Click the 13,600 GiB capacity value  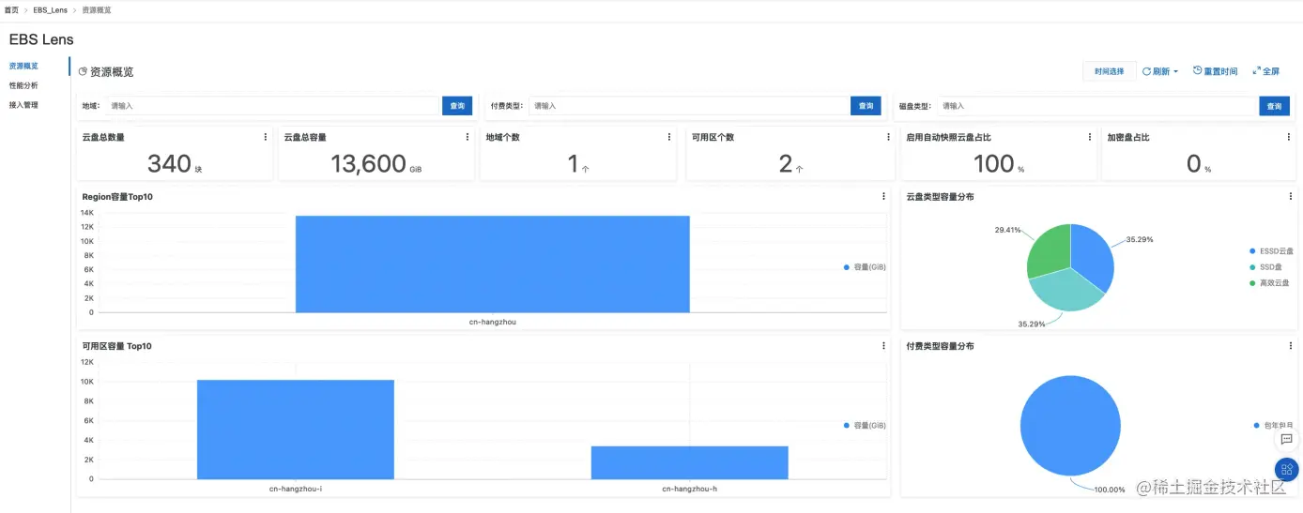368,164
